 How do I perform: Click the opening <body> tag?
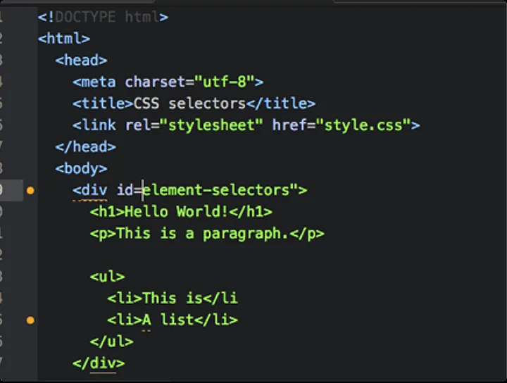point(81,168)
